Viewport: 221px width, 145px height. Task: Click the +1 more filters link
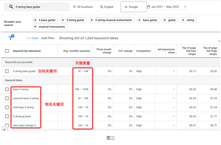tap(33, 38)
